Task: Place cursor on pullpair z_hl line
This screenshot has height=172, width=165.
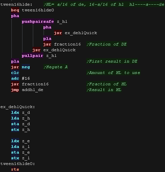Action: click(39, 56)
